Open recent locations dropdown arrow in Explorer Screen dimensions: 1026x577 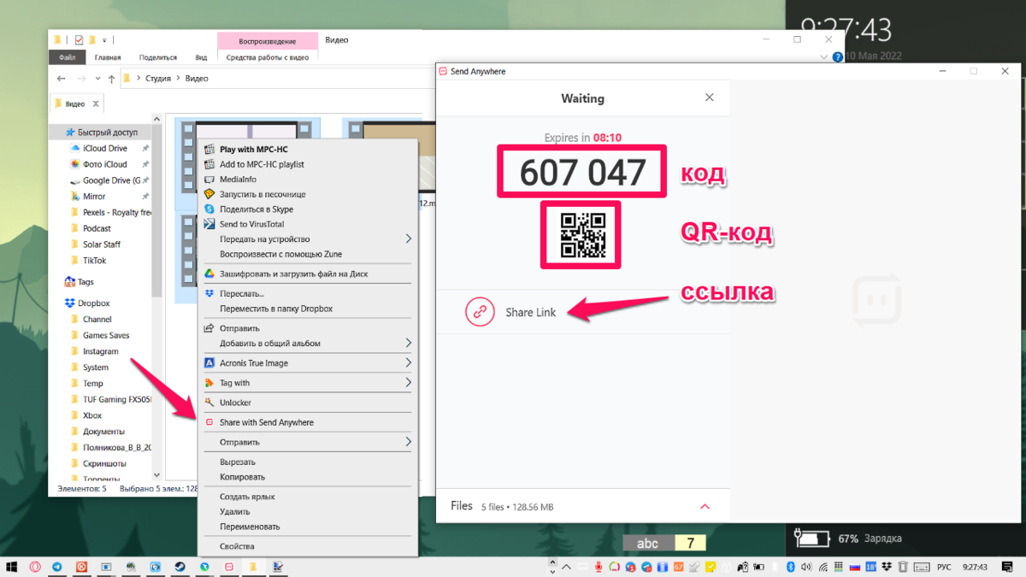click(x=98, y=79)
